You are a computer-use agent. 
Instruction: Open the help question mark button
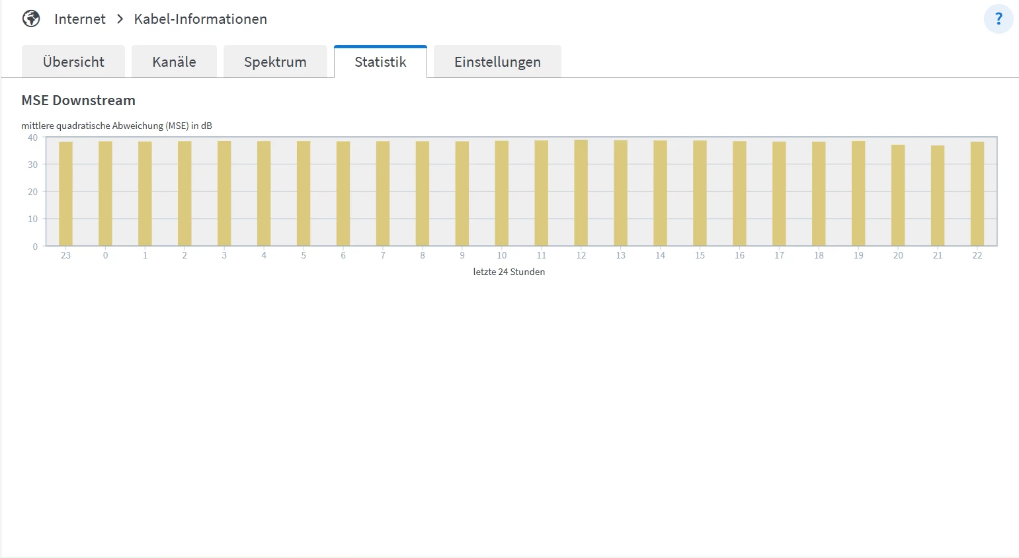[999, 19]
